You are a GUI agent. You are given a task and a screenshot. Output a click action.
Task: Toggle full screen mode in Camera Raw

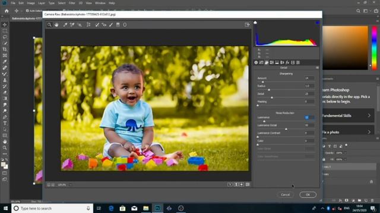[x=247, y=25]
